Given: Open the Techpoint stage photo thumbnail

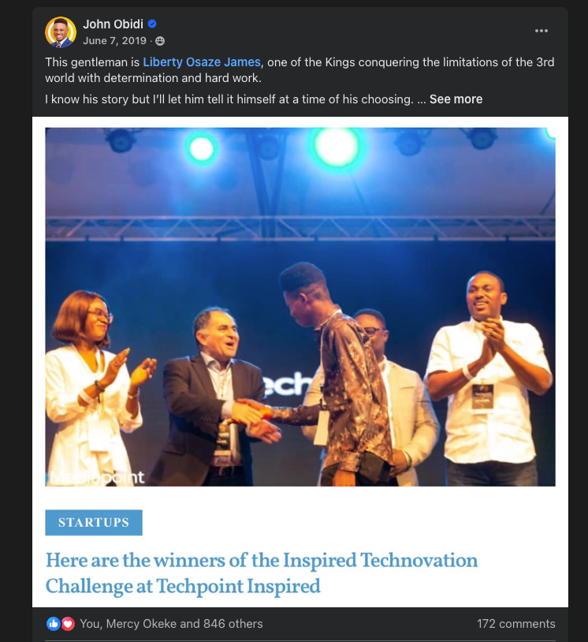Looking at the screenshot, I should (x=300, y=307).
